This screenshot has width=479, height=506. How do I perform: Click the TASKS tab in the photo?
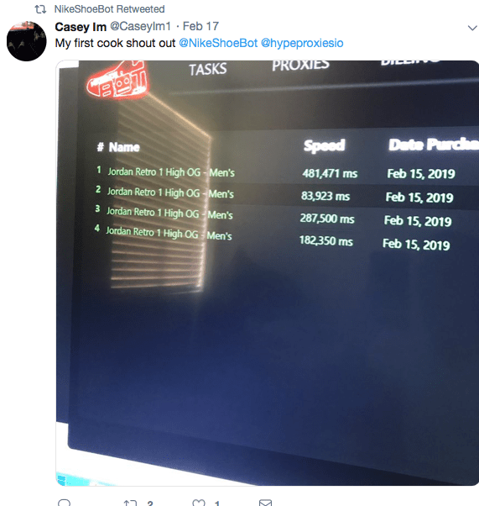[x=208, y=70]
